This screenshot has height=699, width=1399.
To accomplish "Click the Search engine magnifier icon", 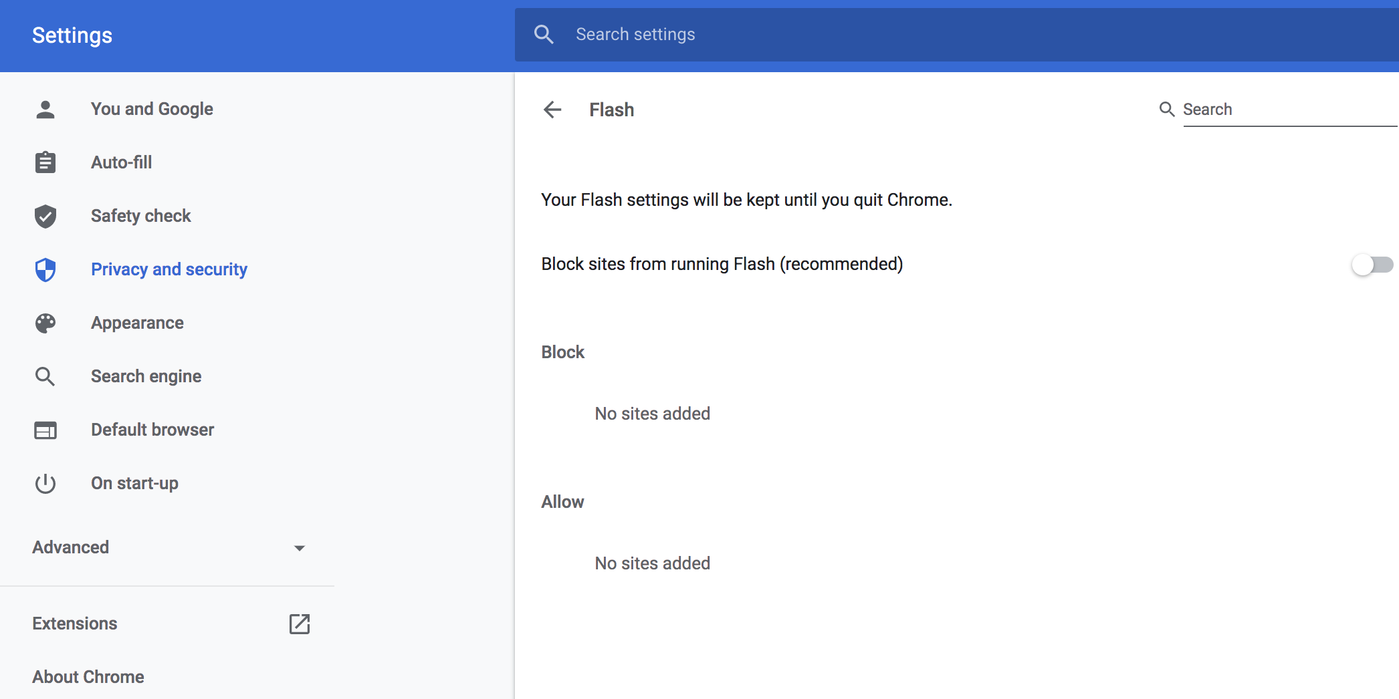I will (x=45, y=376).
